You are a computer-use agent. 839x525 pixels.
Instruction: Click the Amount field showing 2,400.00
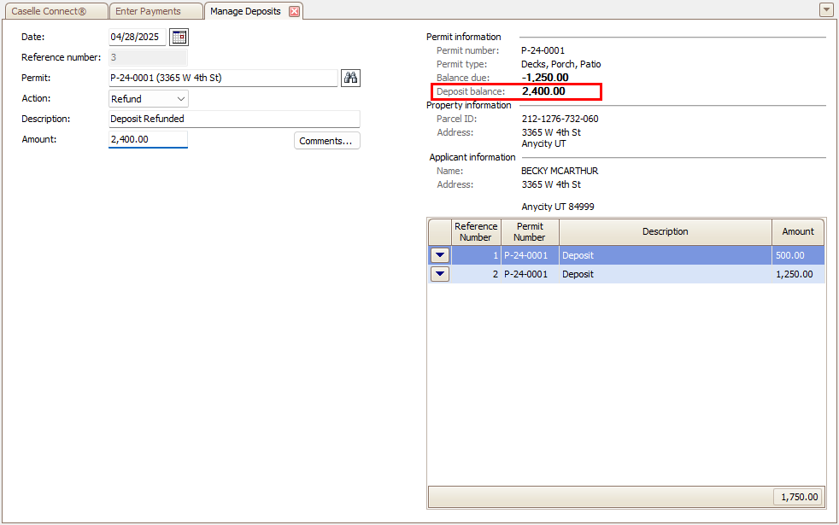147,139
